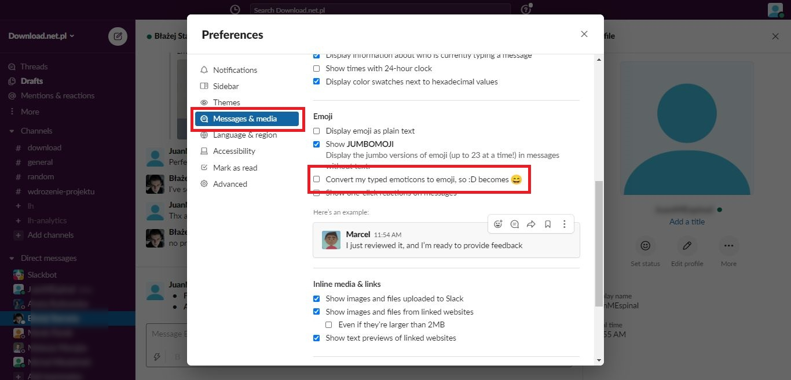
Task: Check Display emoji as plain text
Action: point(317,131)
